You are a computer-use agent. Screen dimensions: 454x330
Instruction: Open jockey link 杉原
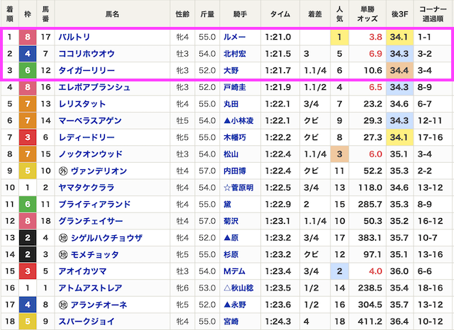coord(231,255)
